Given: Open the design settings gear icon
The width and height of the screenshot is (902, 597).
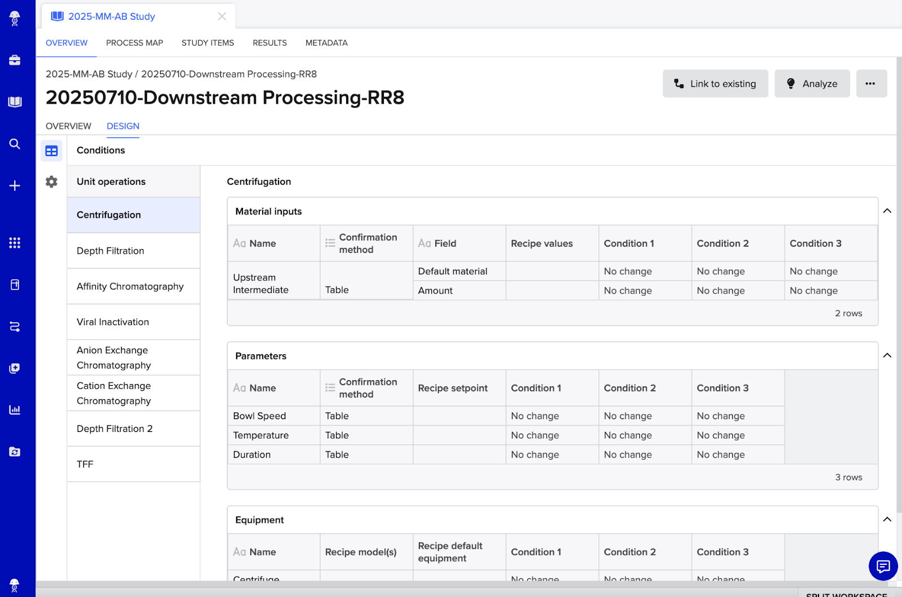Looking at the screenshot, I should click(51, 182).
